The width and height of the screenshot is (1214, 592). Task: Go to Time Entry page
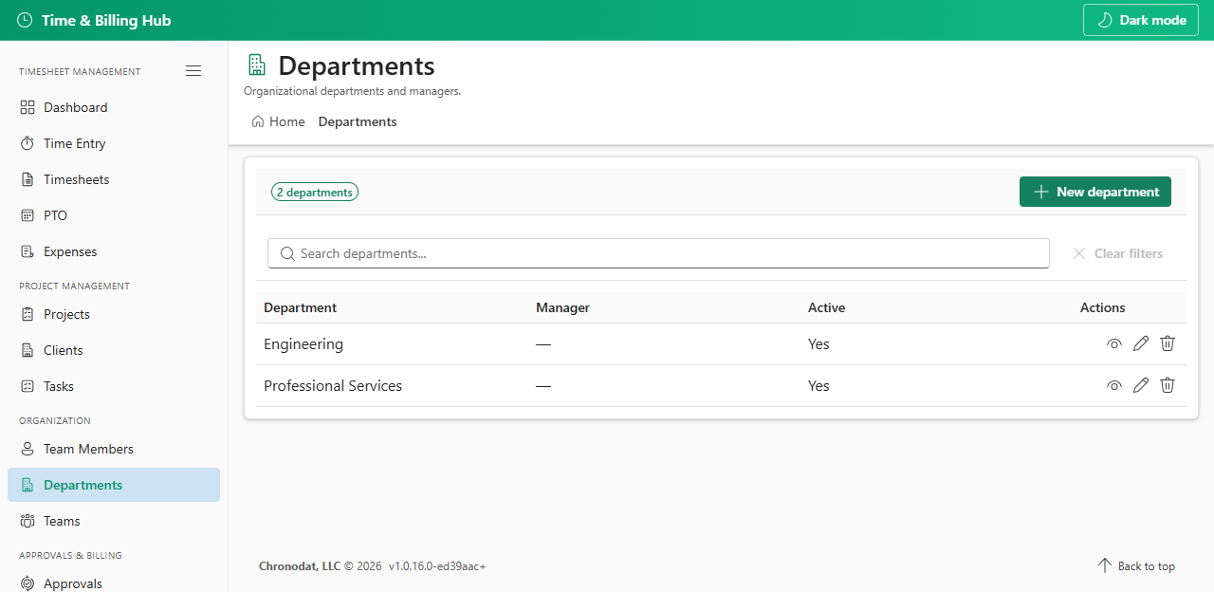click(x=114, y=143)
